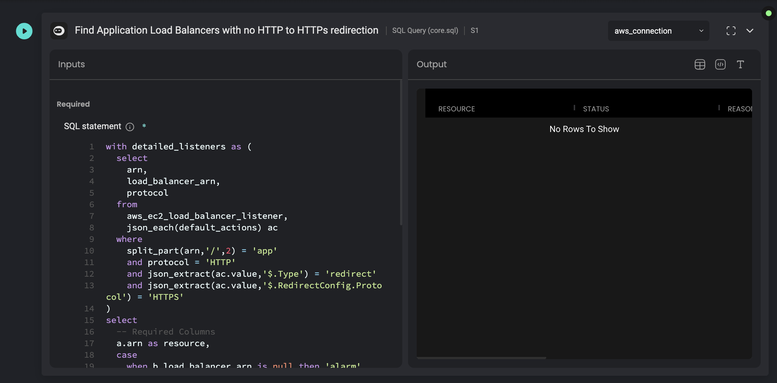777x383 pixels.
Task: Click the 'load_balancer_arn,' line
Action: click(173, 181)
